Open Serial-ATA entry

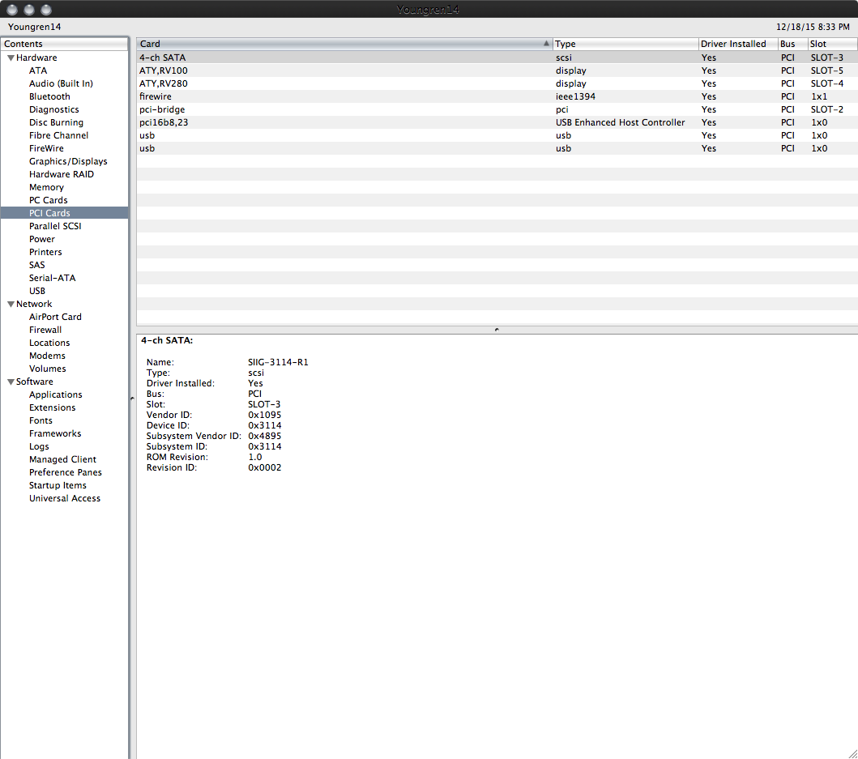[52, 278]
